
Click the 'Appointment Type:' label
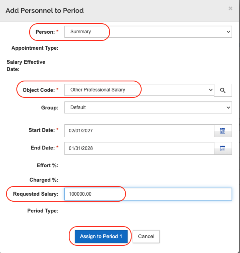point(35,48)
